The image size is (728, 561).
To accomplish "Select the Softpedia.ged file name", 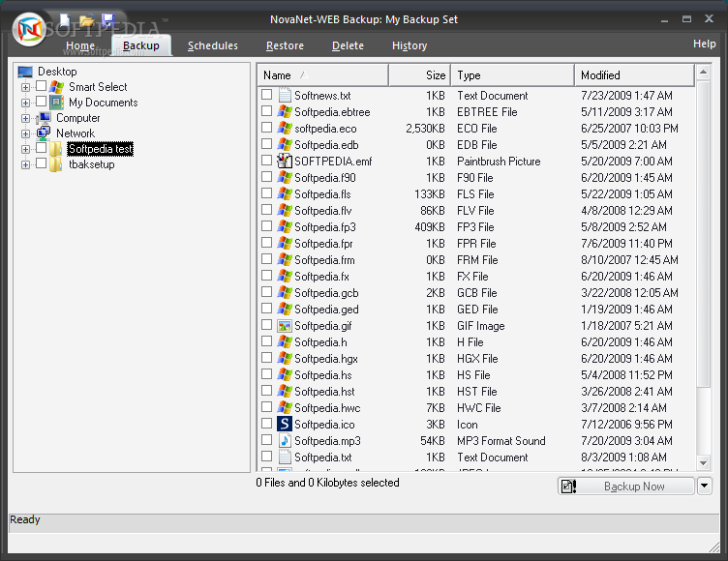I will (326, 310).
